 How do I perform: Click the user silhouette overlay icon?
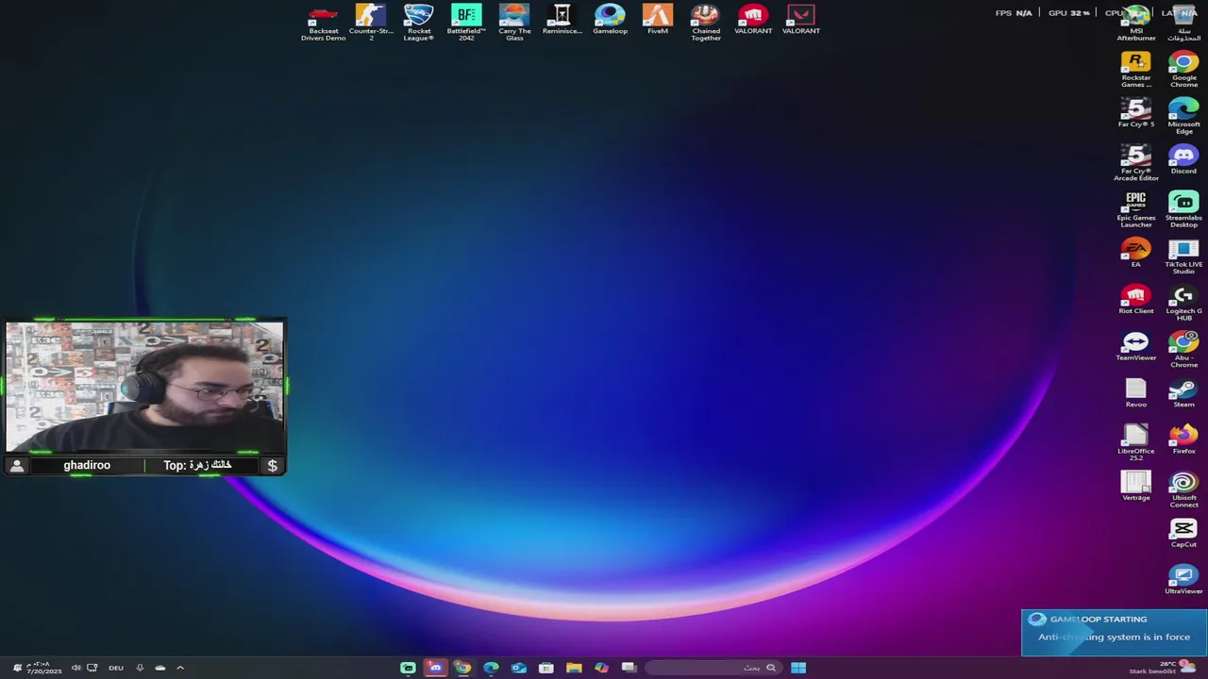(x=16, y=465)
